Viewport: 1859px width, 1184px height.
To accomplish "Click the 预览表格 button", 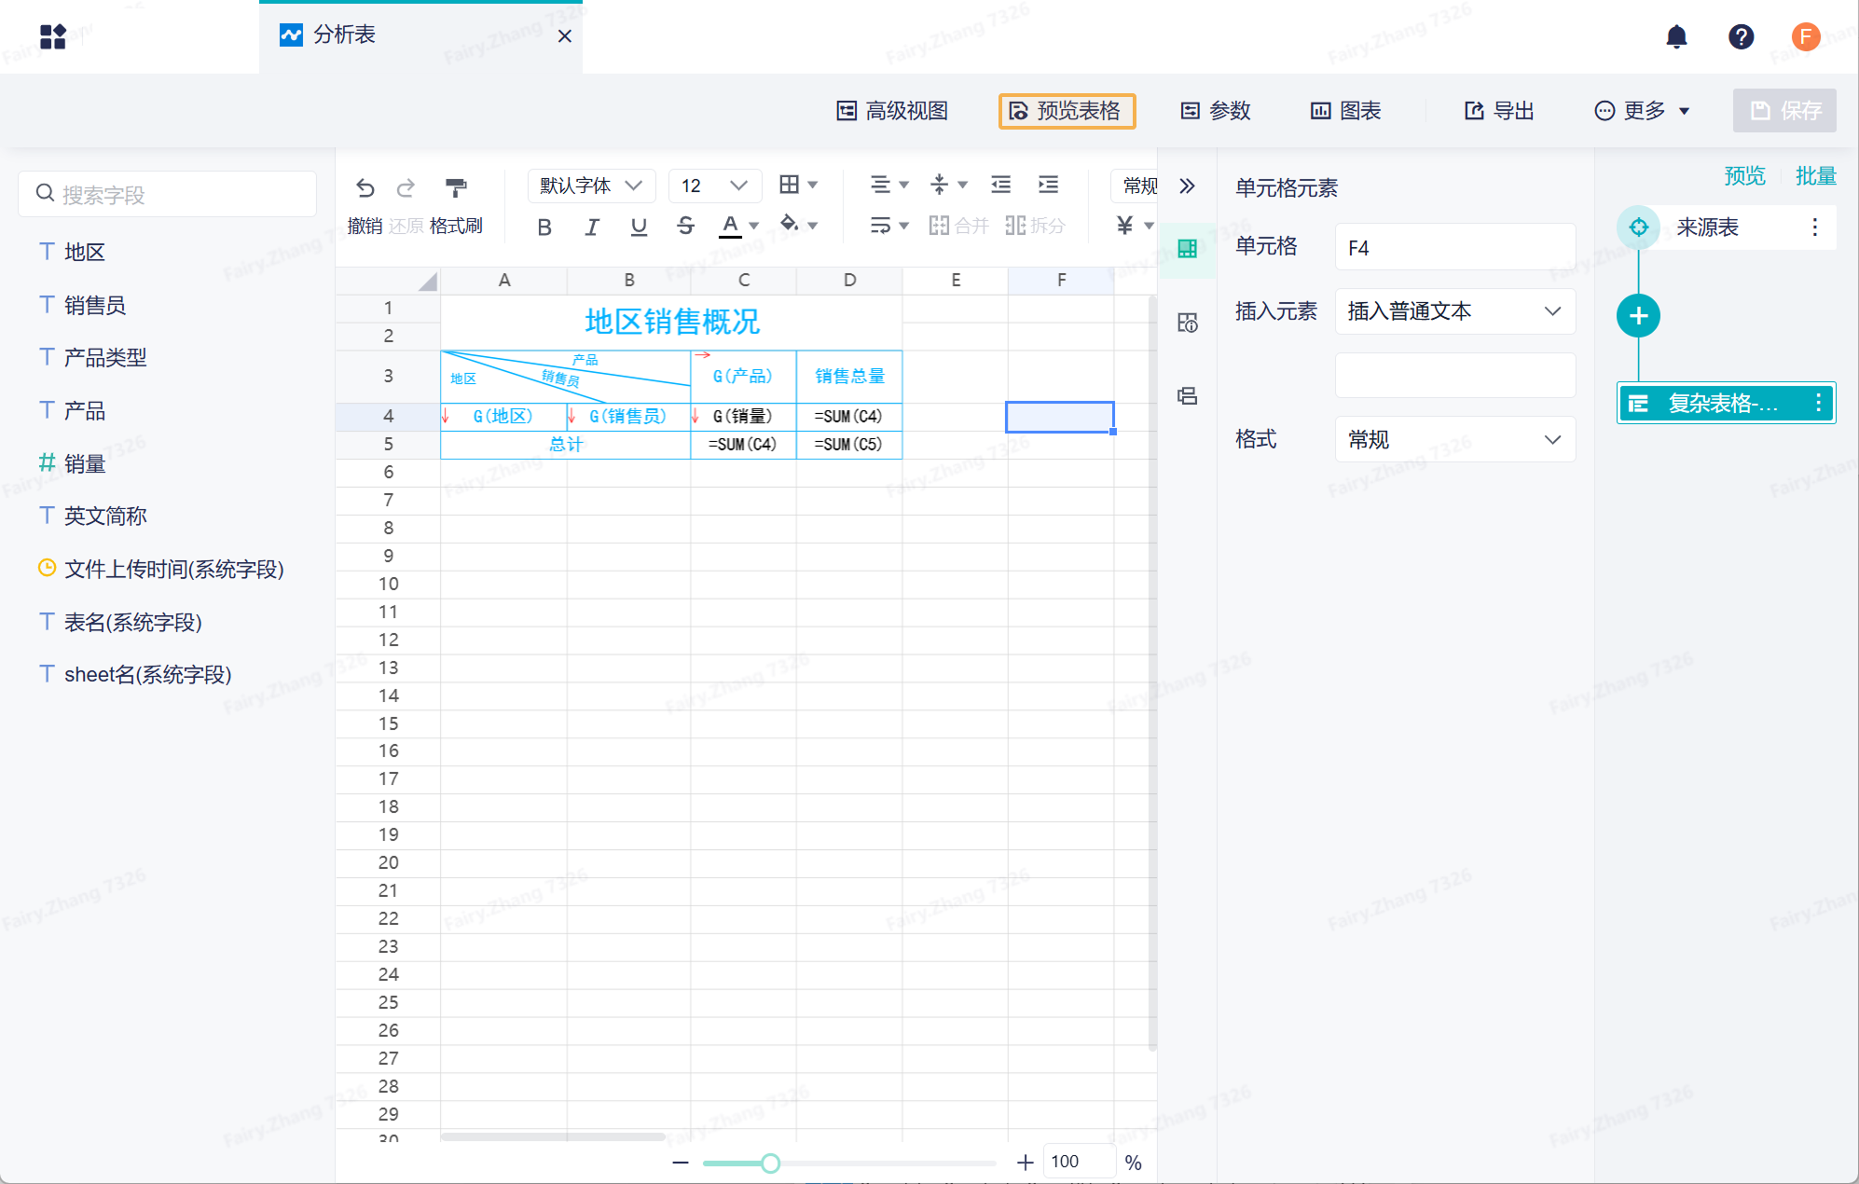I will pyautogui.click(x=1067, y=111).
